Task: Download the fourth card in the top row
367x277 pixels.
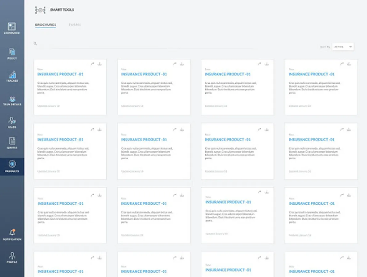Action: tap(349, 64)
